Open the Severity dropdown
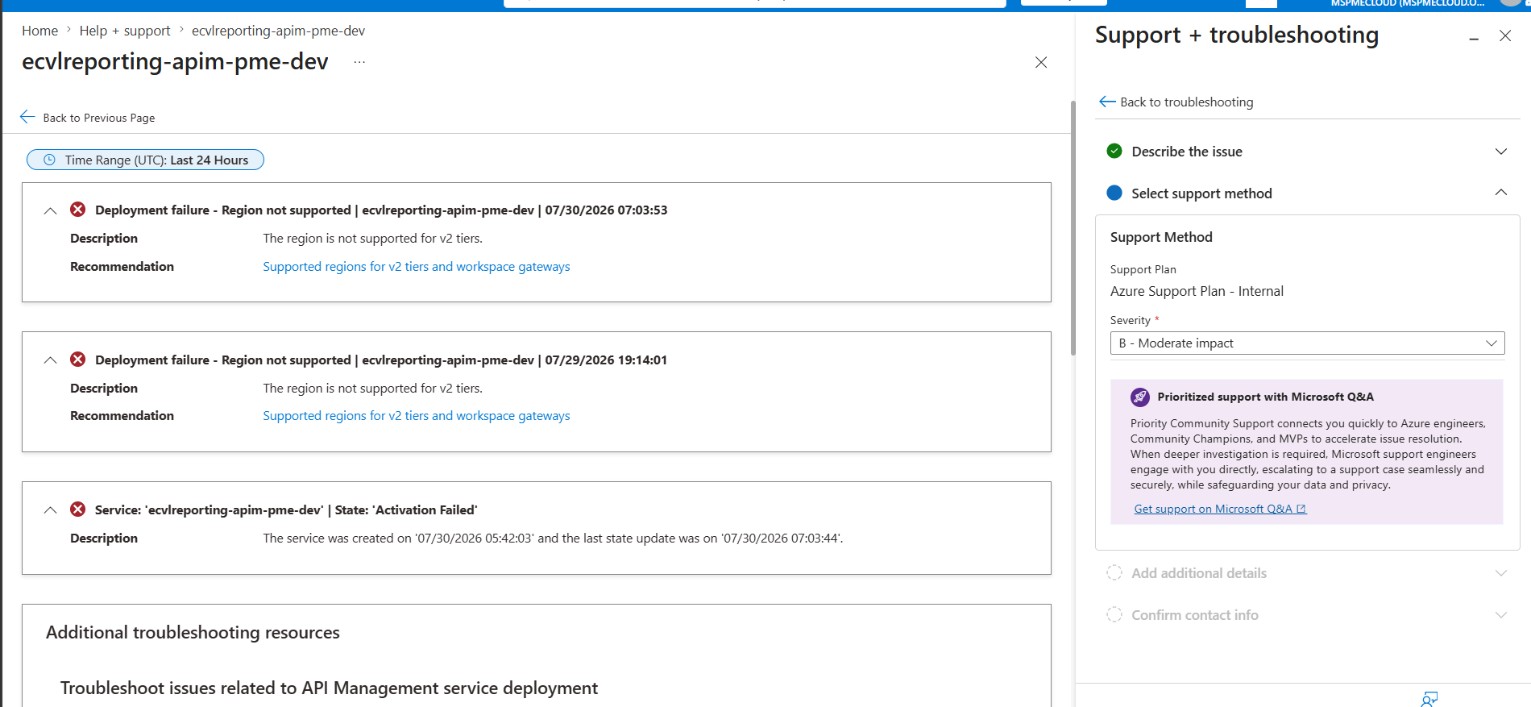 point(1307,343)
